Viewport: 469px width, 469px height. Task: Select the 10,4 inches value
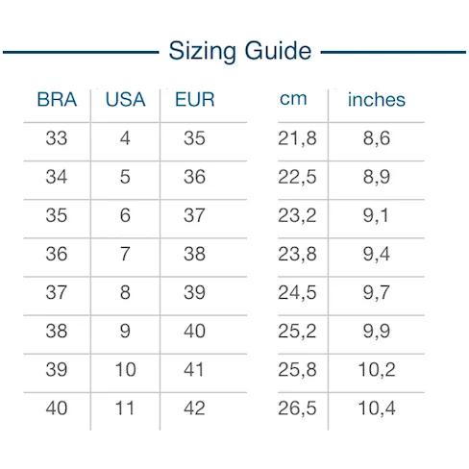pyautogui.click(x=377, y=408)
